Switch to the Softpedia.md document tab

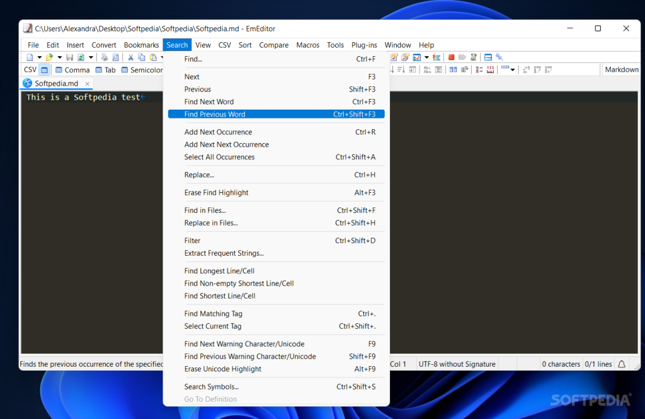coord(56,83)
